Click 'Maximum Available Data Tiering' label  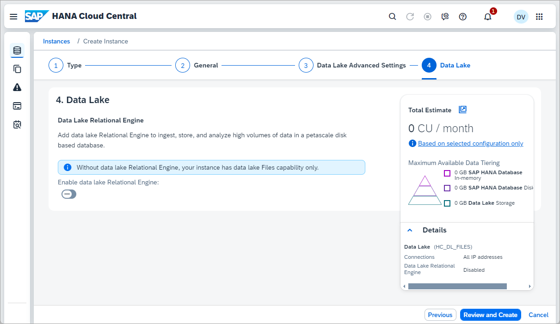coord(454,163)
